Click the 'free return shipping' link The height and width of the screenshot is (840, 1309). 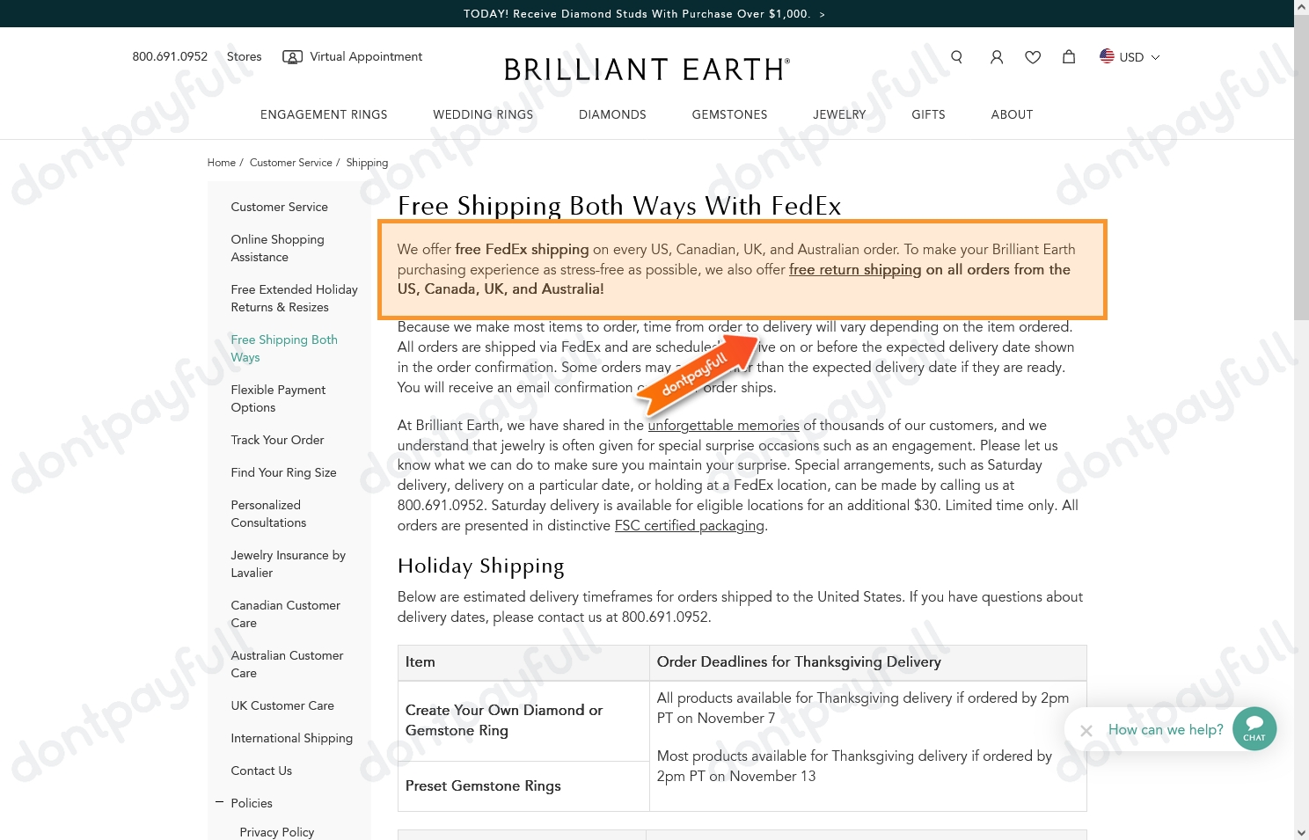854,269
